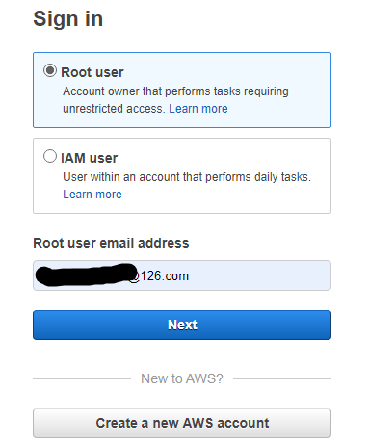369x443 pixels.
Task: Click the blue Next button
Action: pyautogui.click(x=182, y=325)
